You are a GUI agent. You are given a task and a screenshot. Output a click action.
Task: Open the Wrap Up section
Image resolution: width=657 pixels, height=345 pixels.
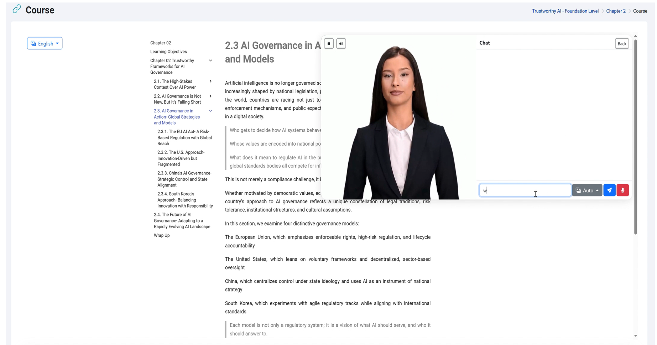tap(162, 235)
